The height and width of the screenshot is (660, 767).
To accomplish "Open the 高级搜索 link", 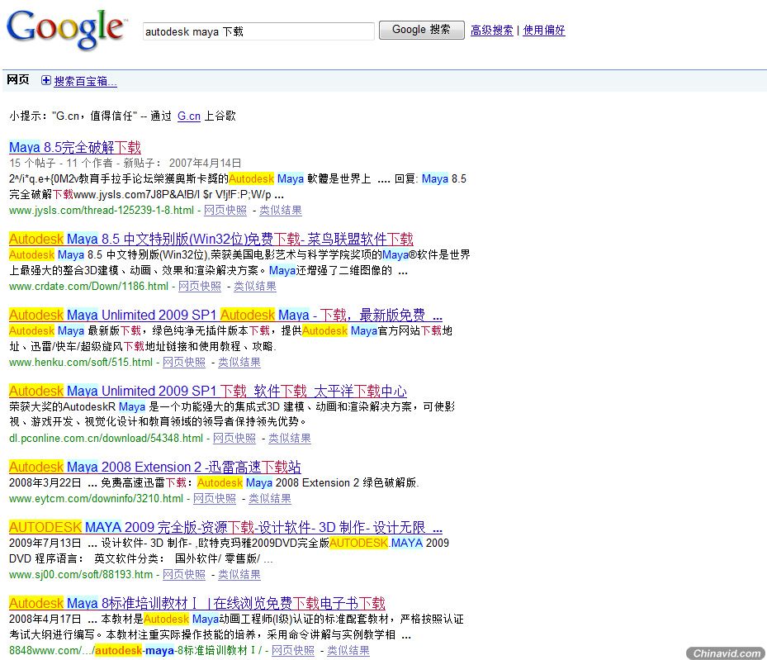I will click(x=491, y=31).
